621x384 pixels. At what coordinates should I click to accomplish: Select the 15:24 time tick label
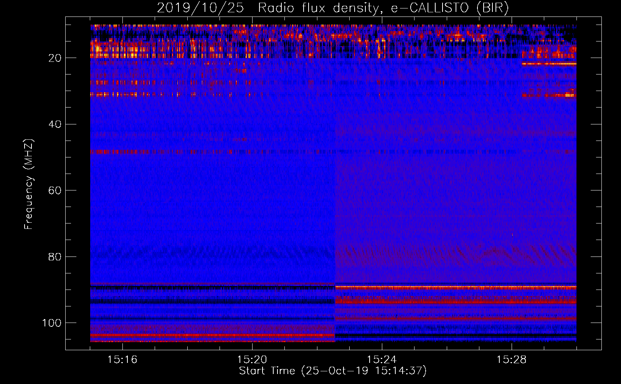382,360
